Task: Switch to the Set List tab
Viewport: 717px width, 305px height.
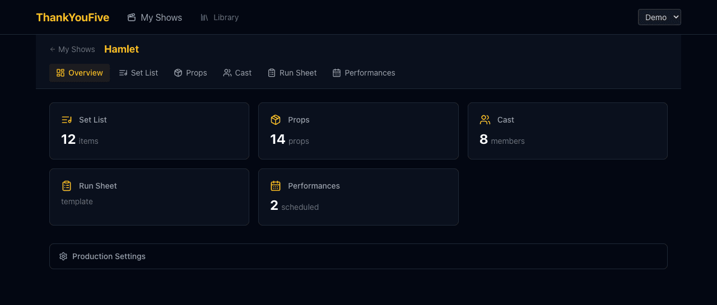Action: coord(138,73)
